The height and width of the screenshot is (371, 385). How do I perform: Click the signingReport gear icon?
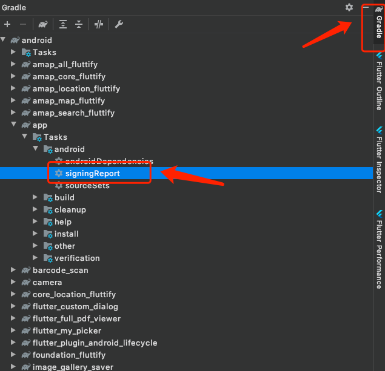click(x=59, y=173)
